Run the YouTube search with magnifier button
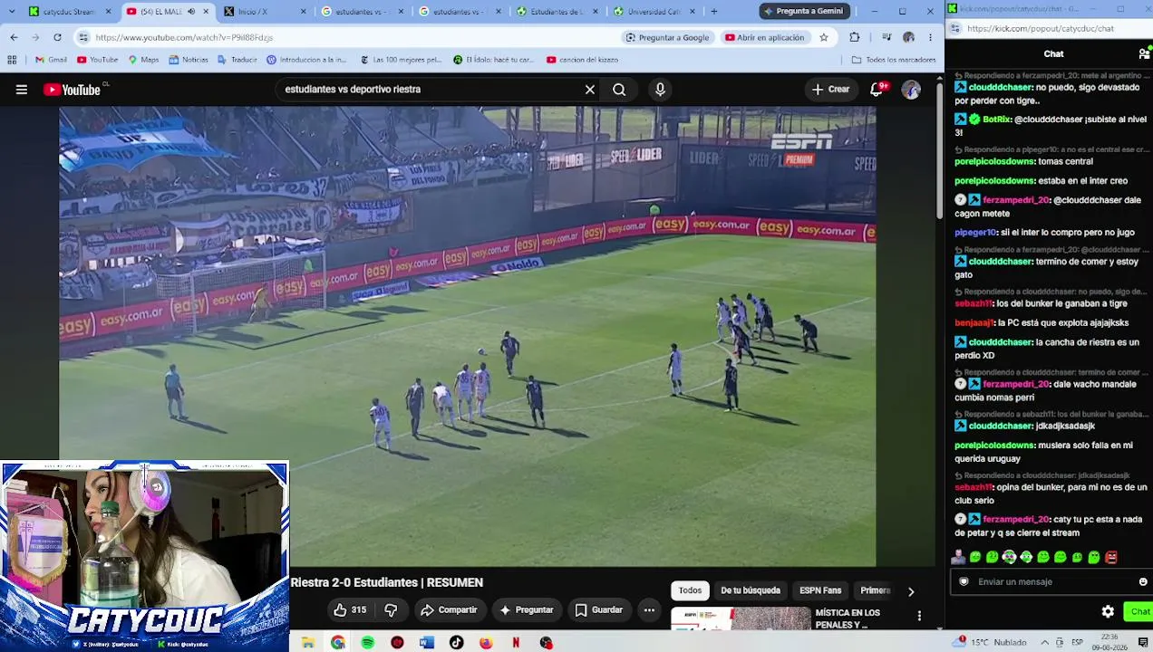Image resolution: width=1153 pixels, height=652 pixels. tap(619, 90)
